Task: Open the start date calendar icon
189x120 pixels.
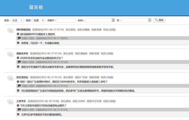Action: (113, 20)
